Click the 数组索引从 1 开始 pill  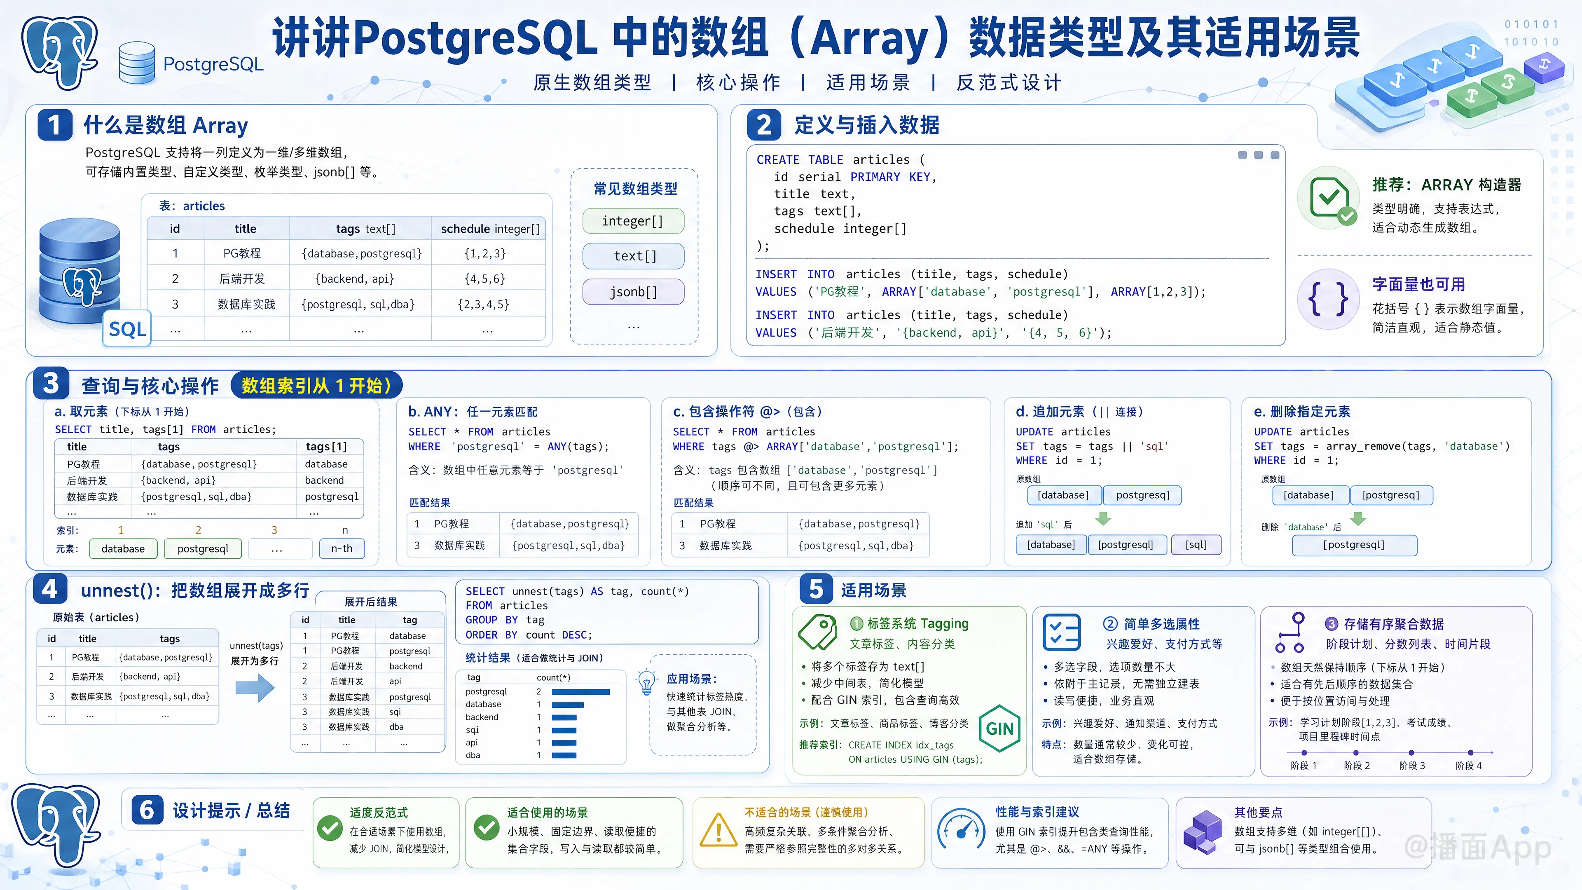(317, 385)
